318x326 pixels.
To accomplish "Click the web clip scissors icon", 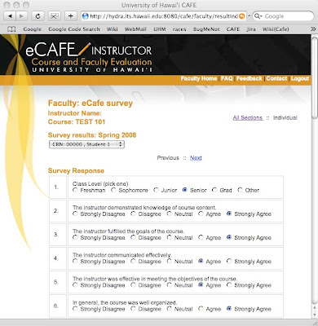I will pyautogui.click(x=55, y=16).
